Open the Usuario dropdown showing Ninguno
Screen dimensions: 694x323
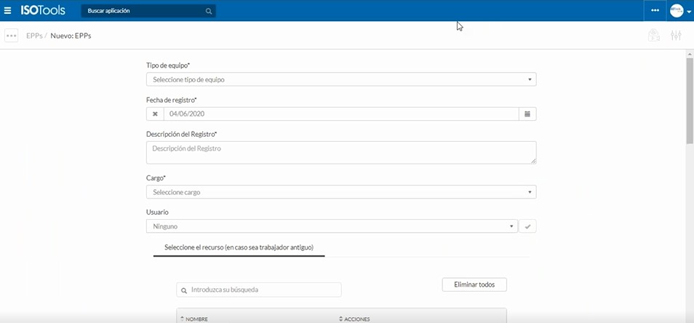pos(332,226)
